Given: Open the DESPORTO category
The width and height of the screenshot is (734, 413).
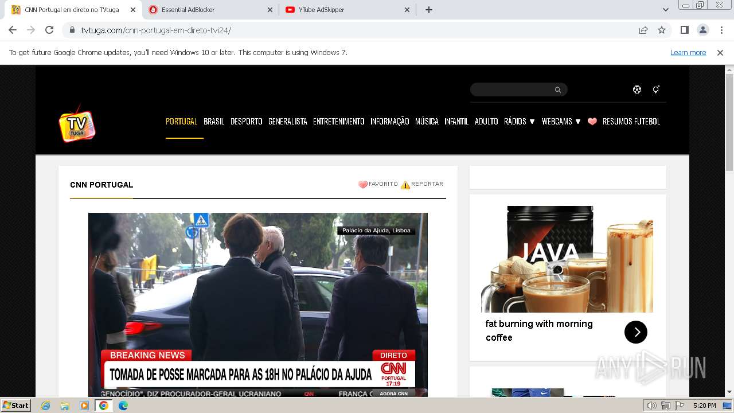Looking at the screenshot, I should (247, 122).
